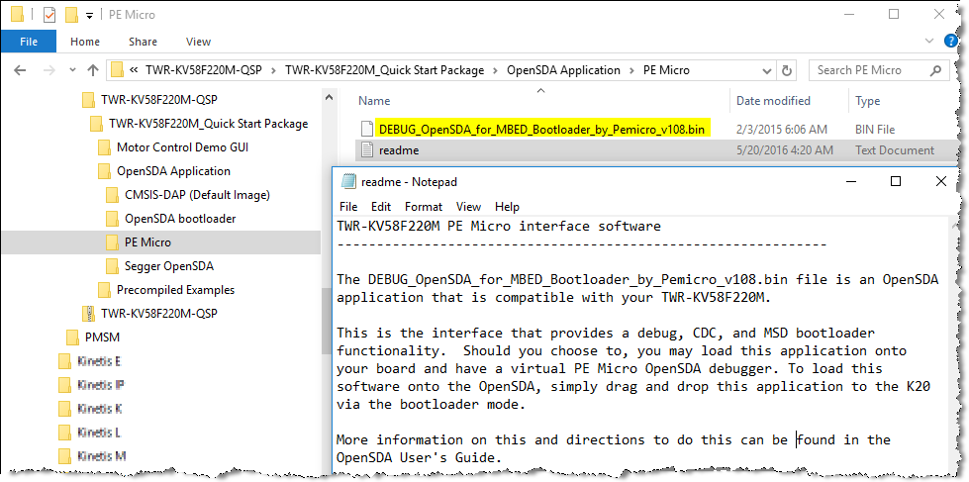The width and height of the screenshot is (969, 482).
Task: Select OpenSDA Application folder in tree
Action: click(x=173, y=171)
